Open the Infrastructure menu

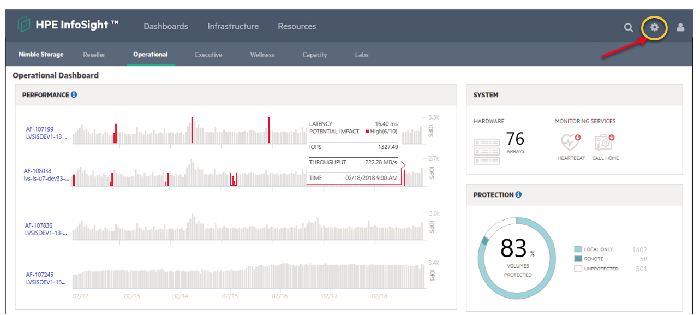pos(233,26)
